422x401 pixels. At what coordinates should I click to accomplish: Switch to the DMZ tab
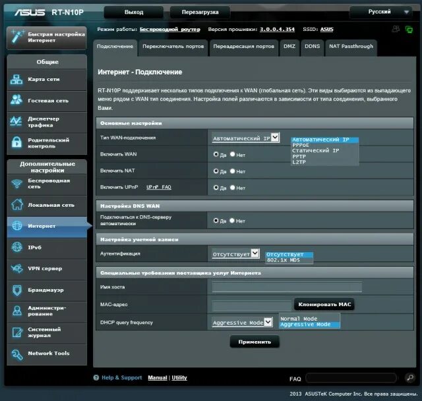(x=289, y=47)
